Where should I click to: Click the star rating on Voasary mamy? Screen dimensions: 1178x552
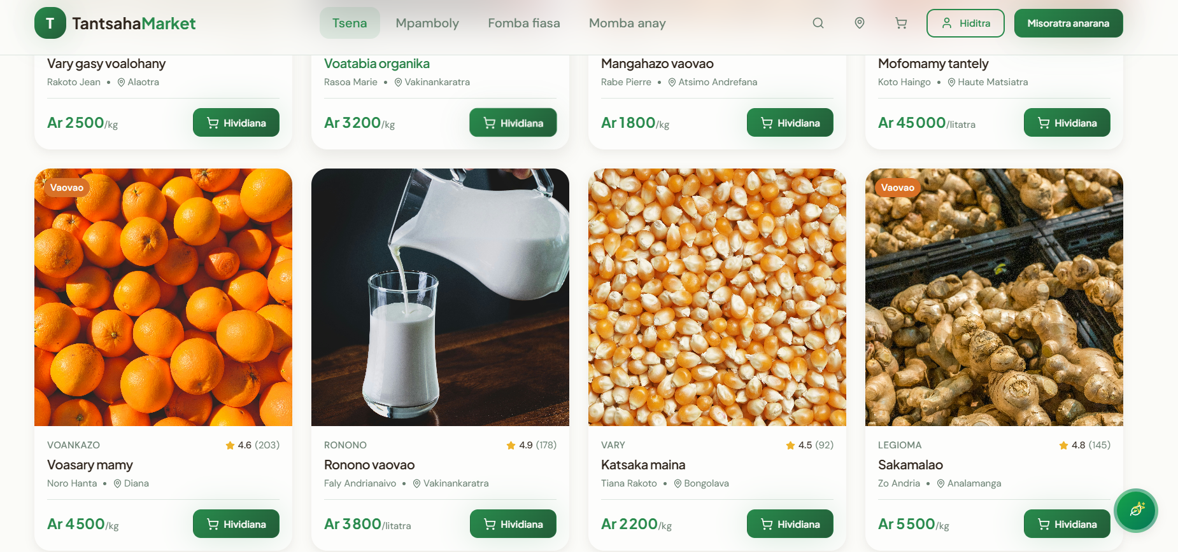[252, 445]
